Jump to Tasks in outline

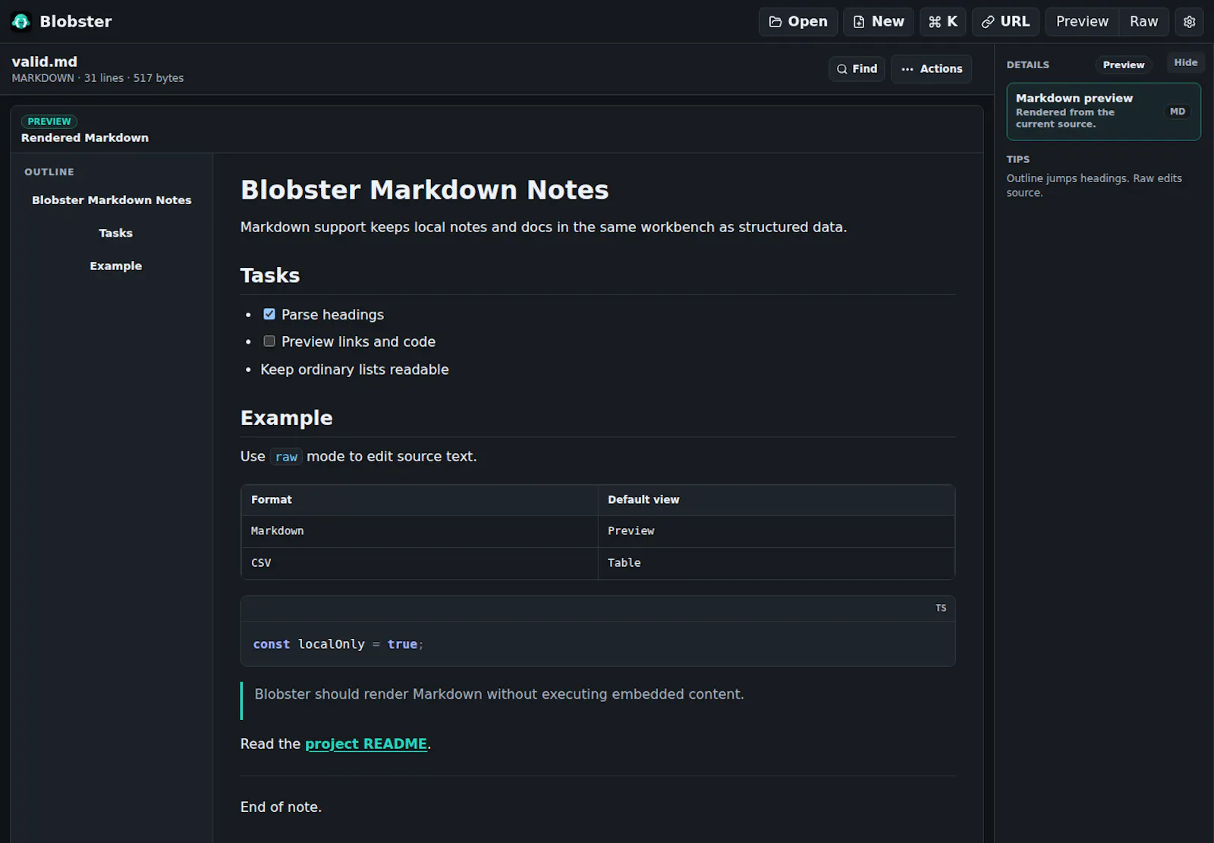click(115, 233)
